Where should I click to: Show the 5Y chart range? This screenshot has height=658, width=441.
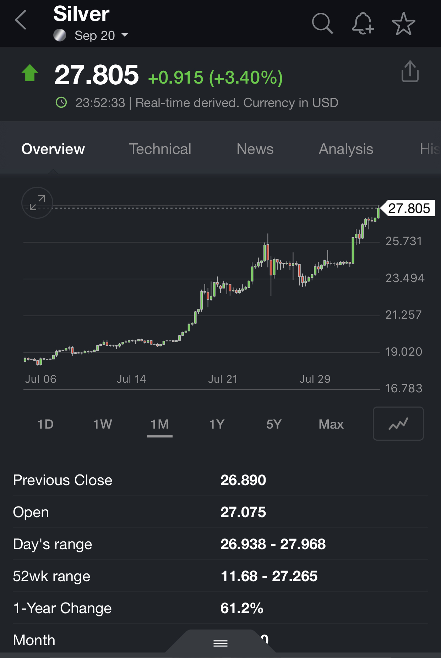coord(274,424)
